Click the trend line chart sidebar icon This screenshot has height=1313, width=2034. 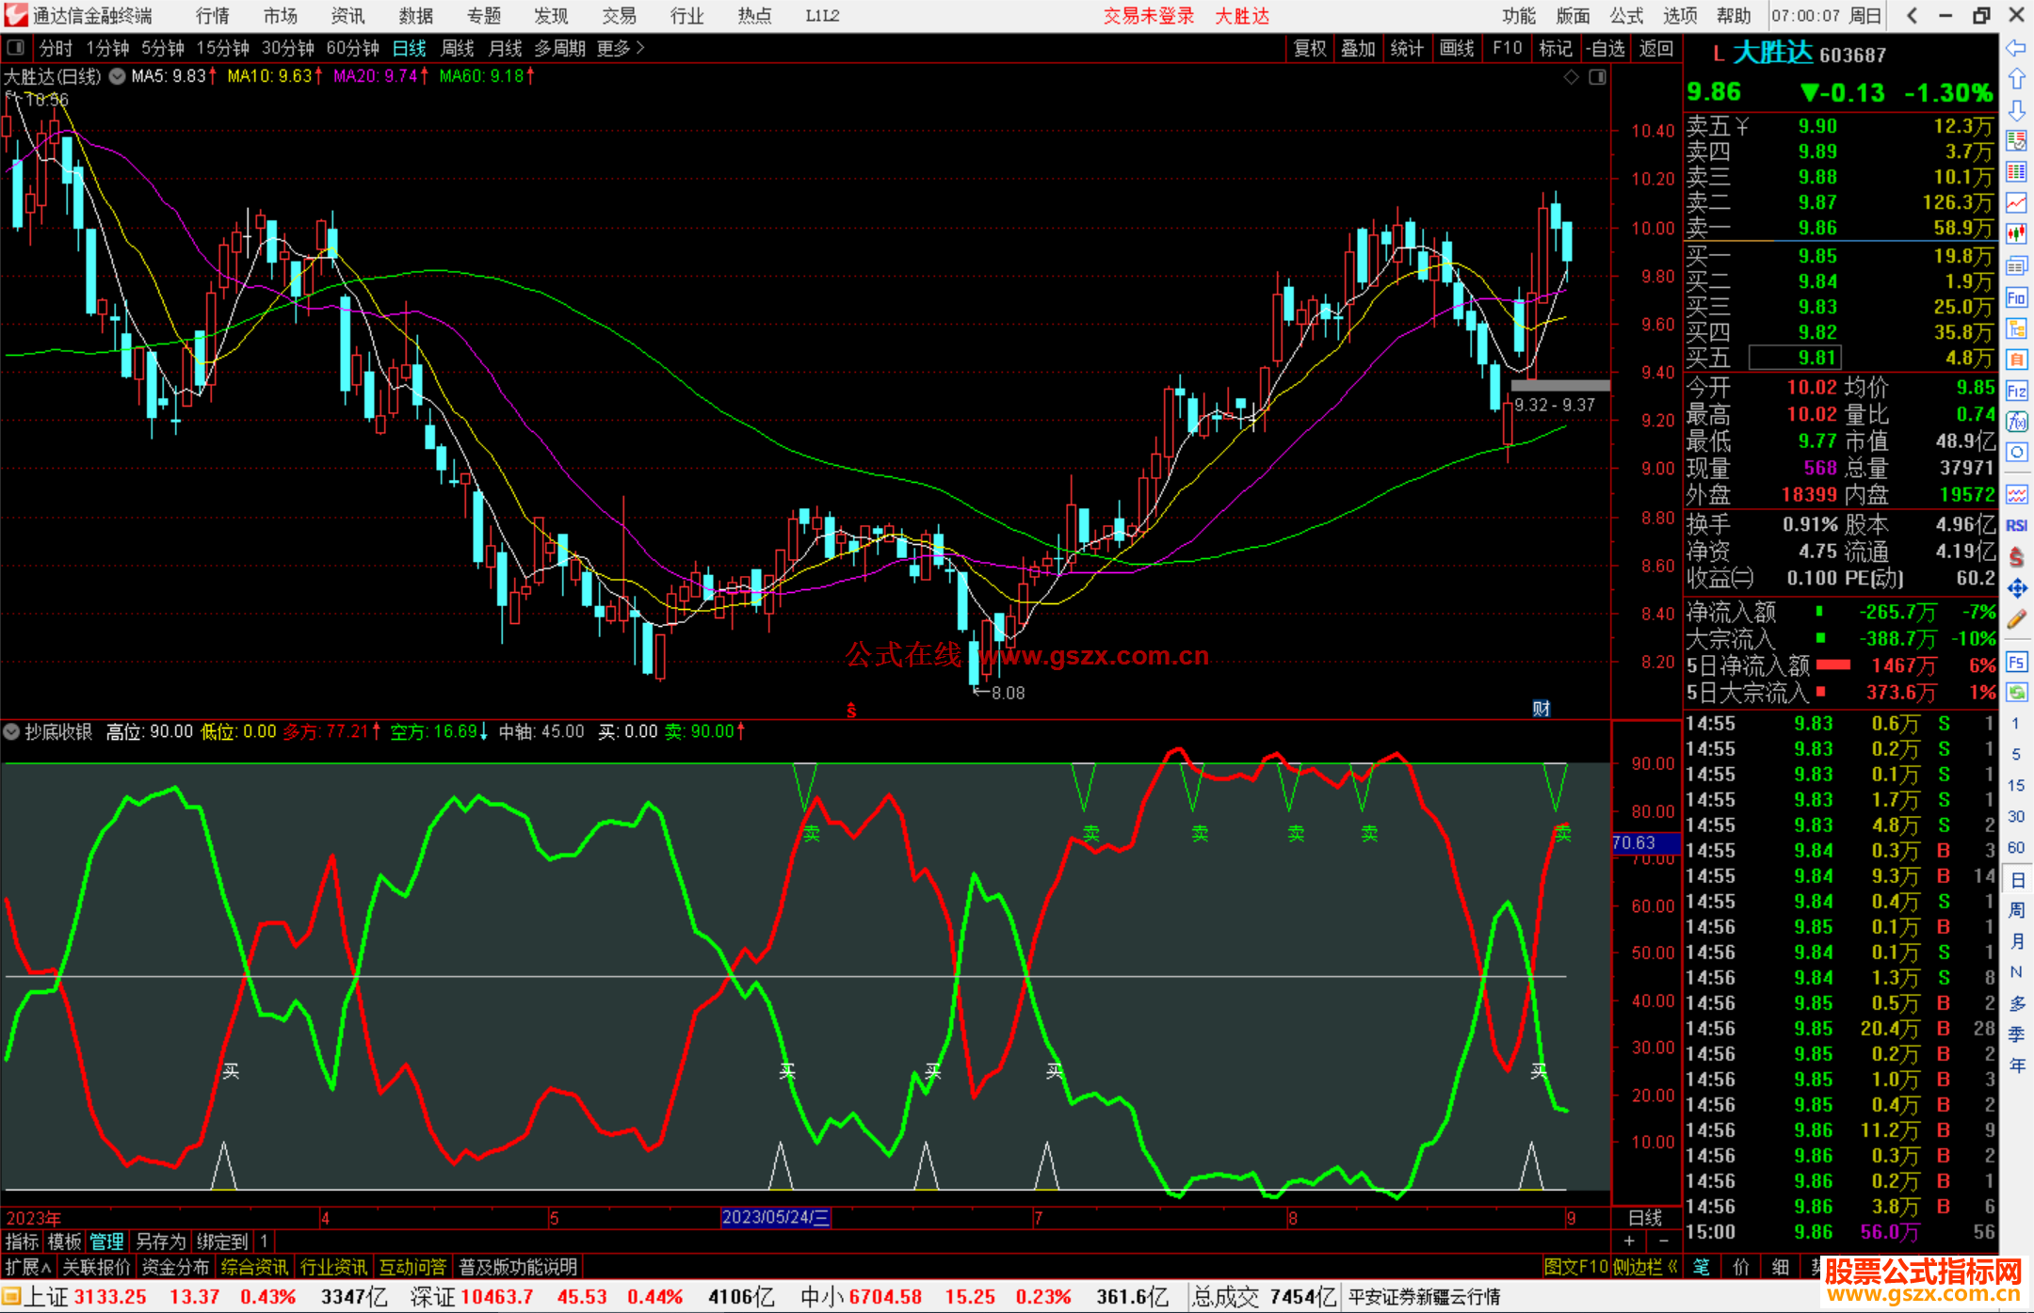2016,202
